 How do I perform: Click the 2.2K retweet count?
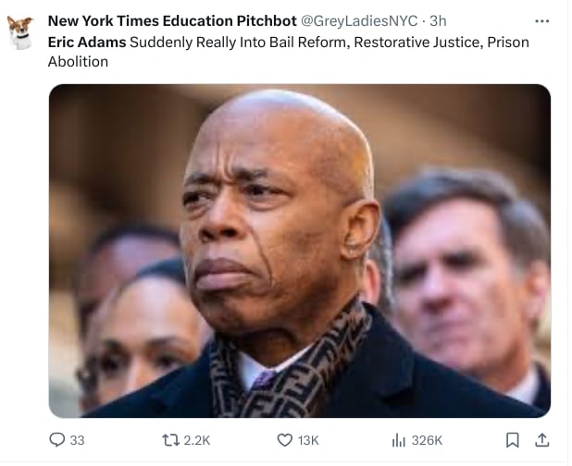click(x=196, y=440)
